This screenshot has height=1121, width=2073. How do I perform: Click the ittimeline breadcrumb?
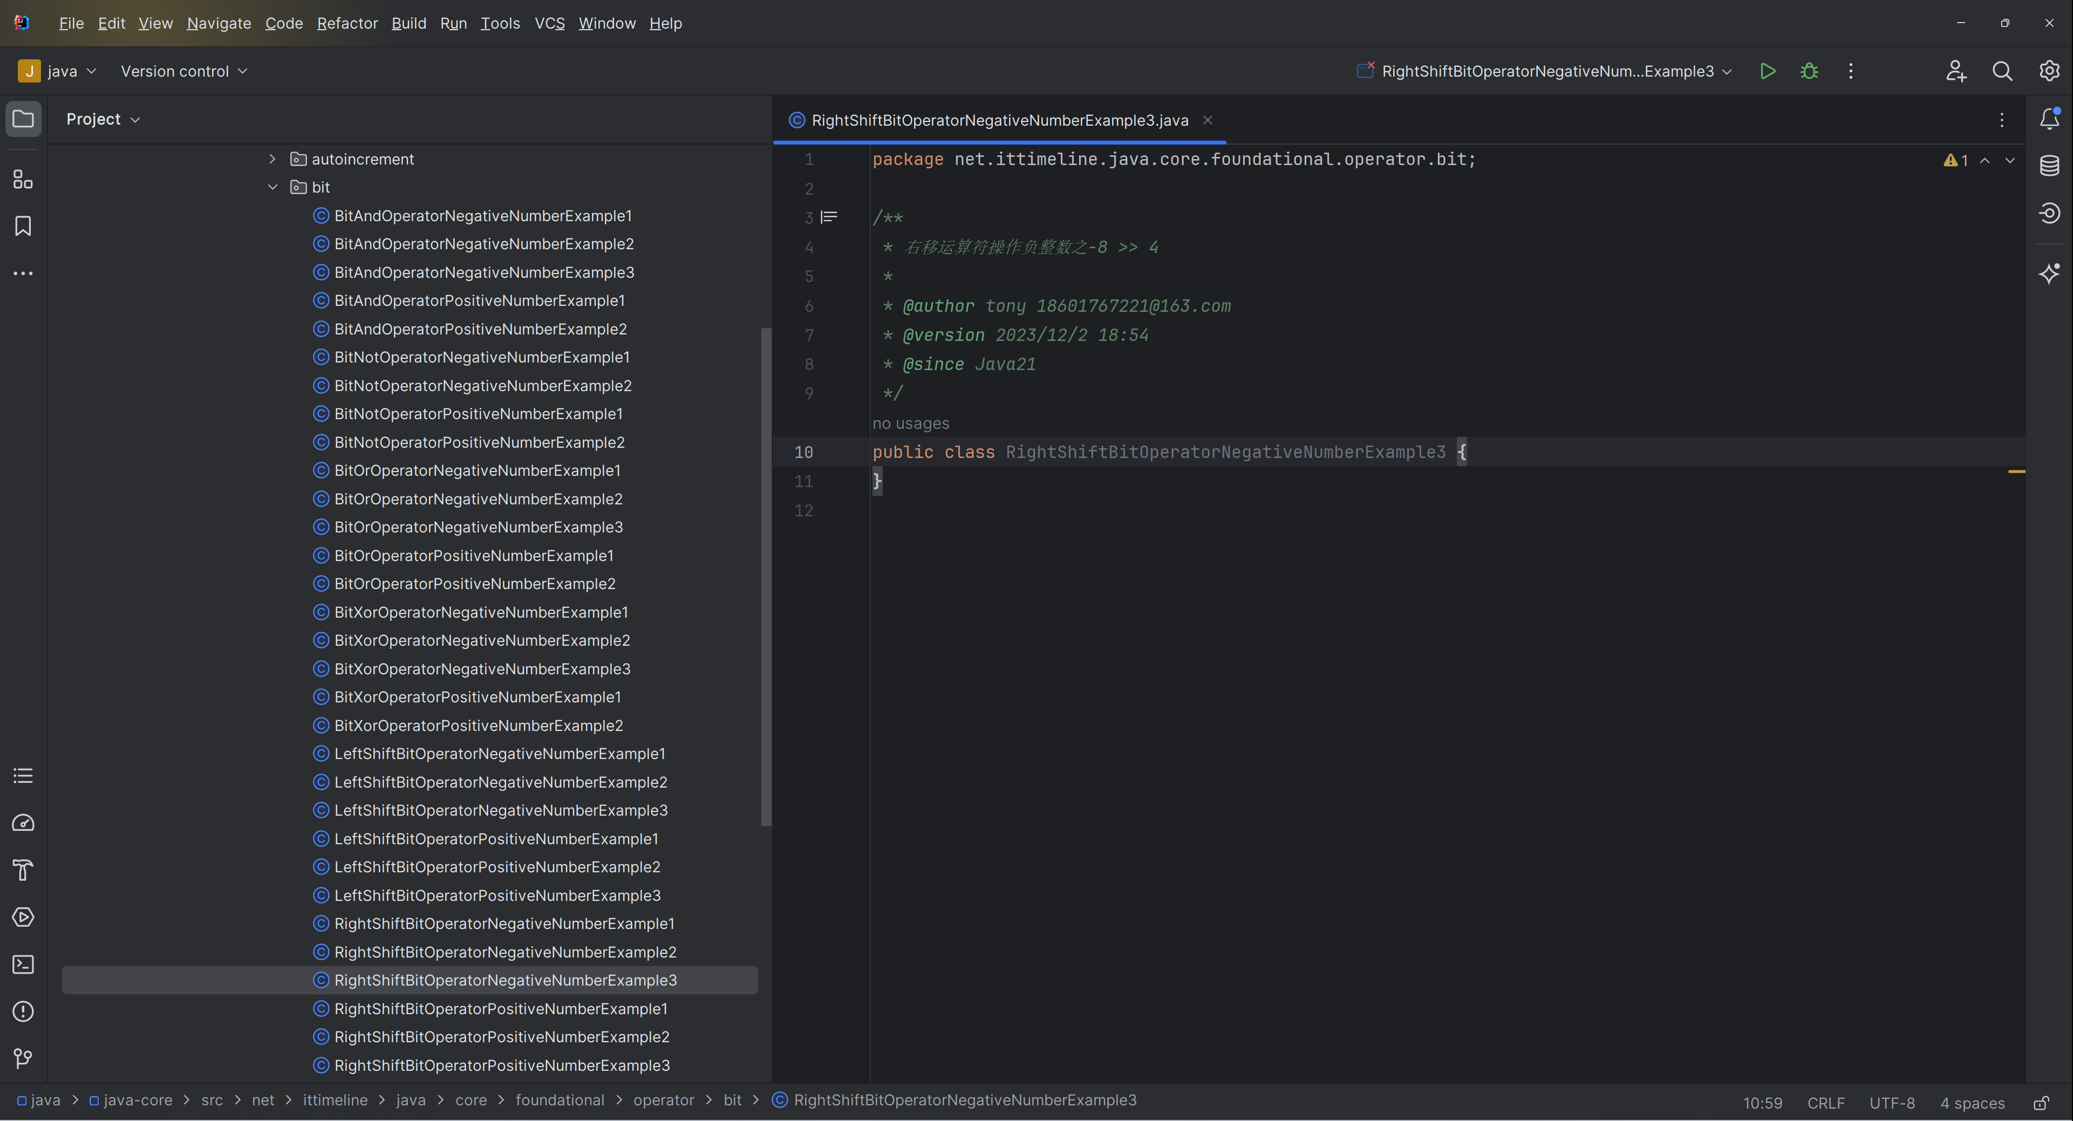coord(335,1100)
